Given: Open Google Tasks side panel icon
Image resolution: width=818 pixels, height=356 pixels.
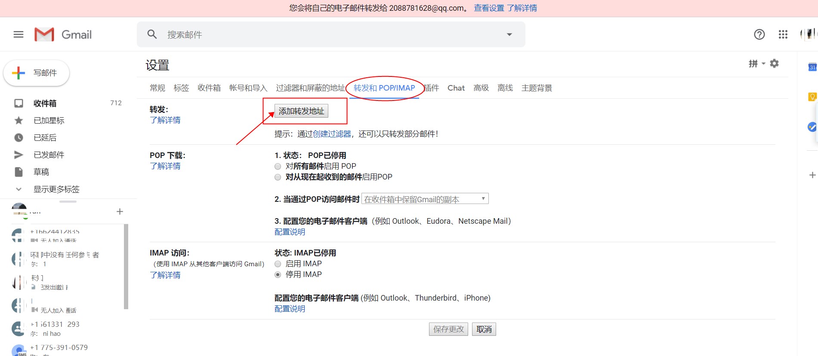Looking at the screenshot, I should click(812, 127).
